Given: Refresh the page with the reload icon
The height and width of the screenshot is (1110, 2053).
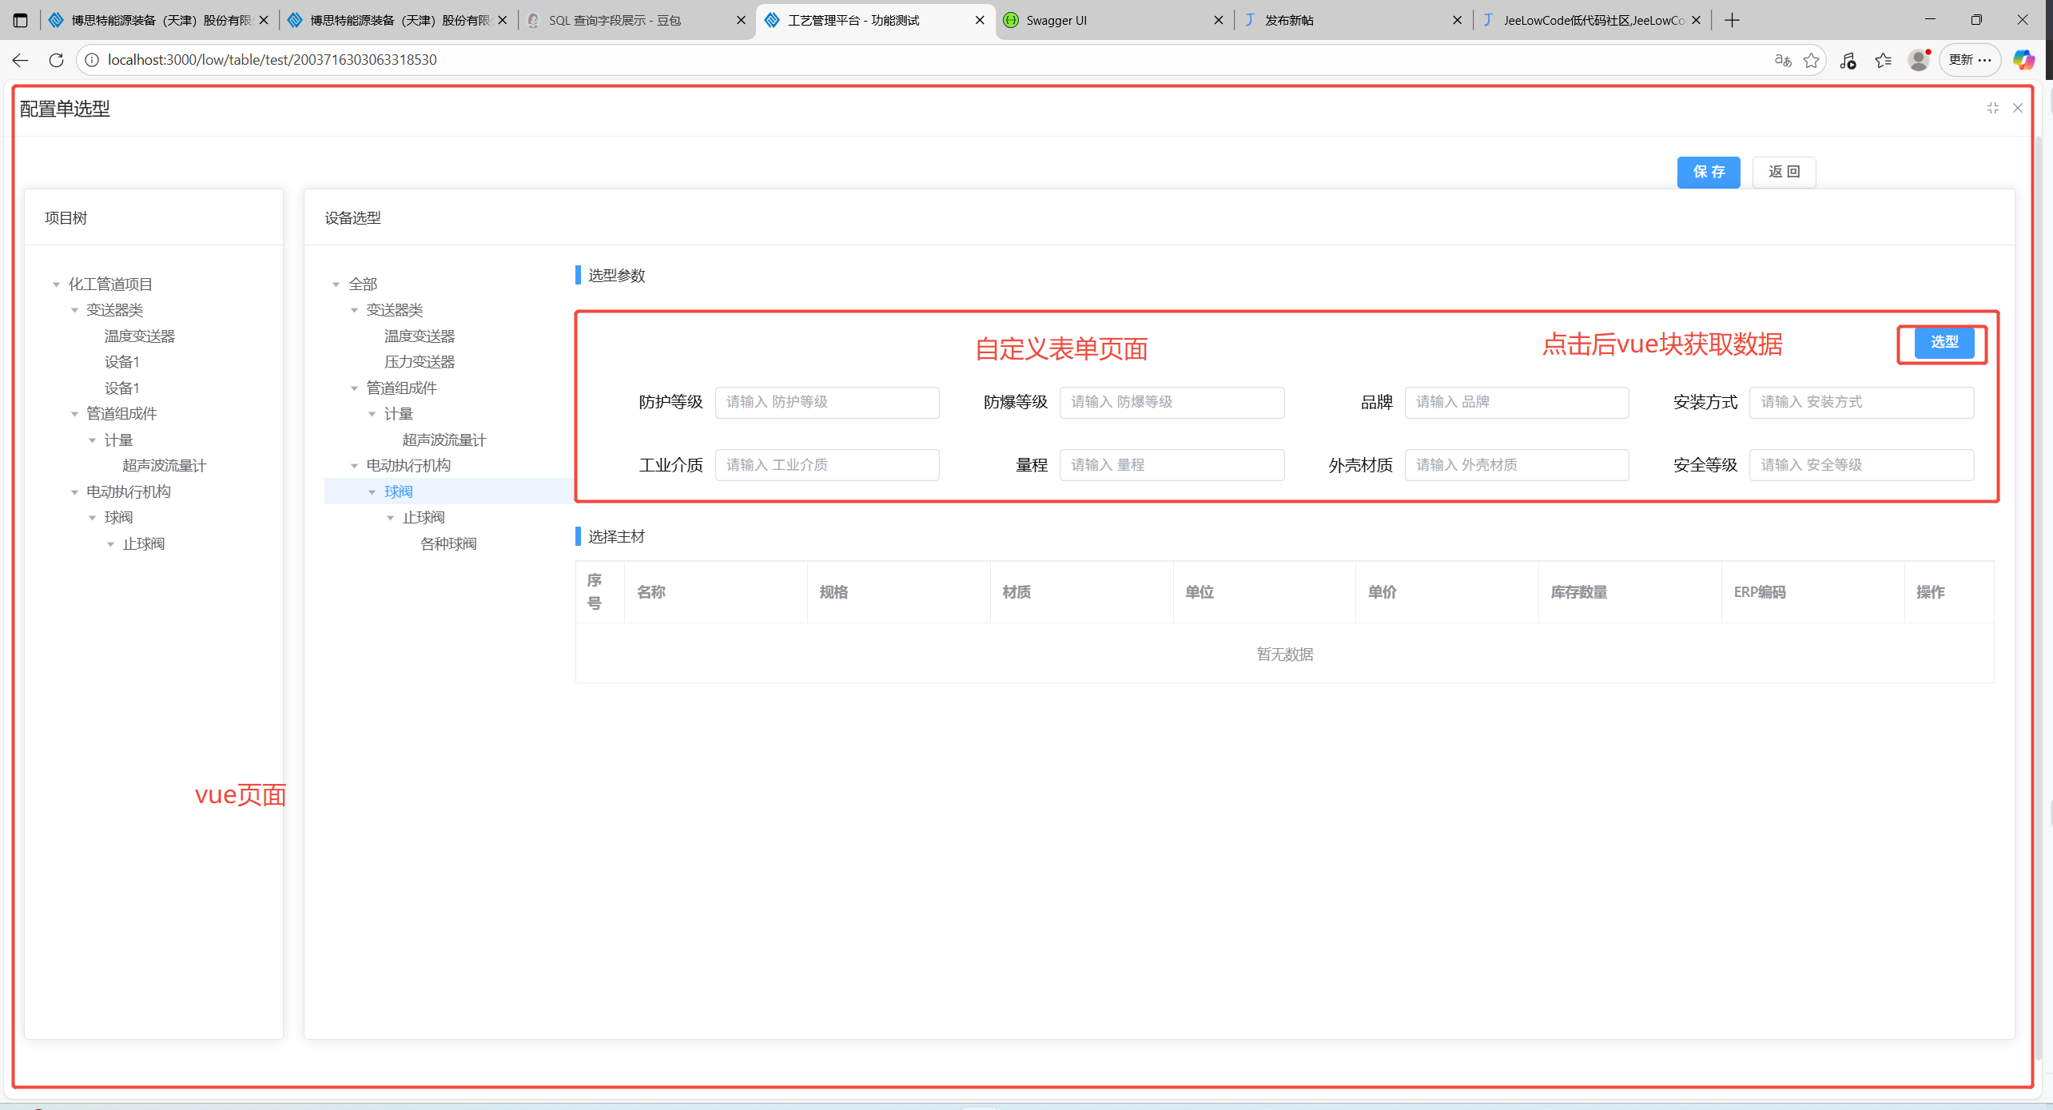Looking at the screenshot, I should point(56,60).
